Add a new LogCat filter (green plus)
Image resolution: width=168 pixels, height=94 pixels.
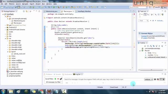click(55, 79)
